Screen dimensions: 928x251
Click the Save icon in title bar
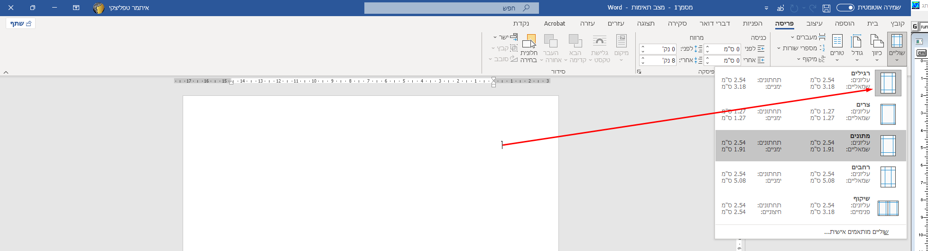tap(826, 8)
